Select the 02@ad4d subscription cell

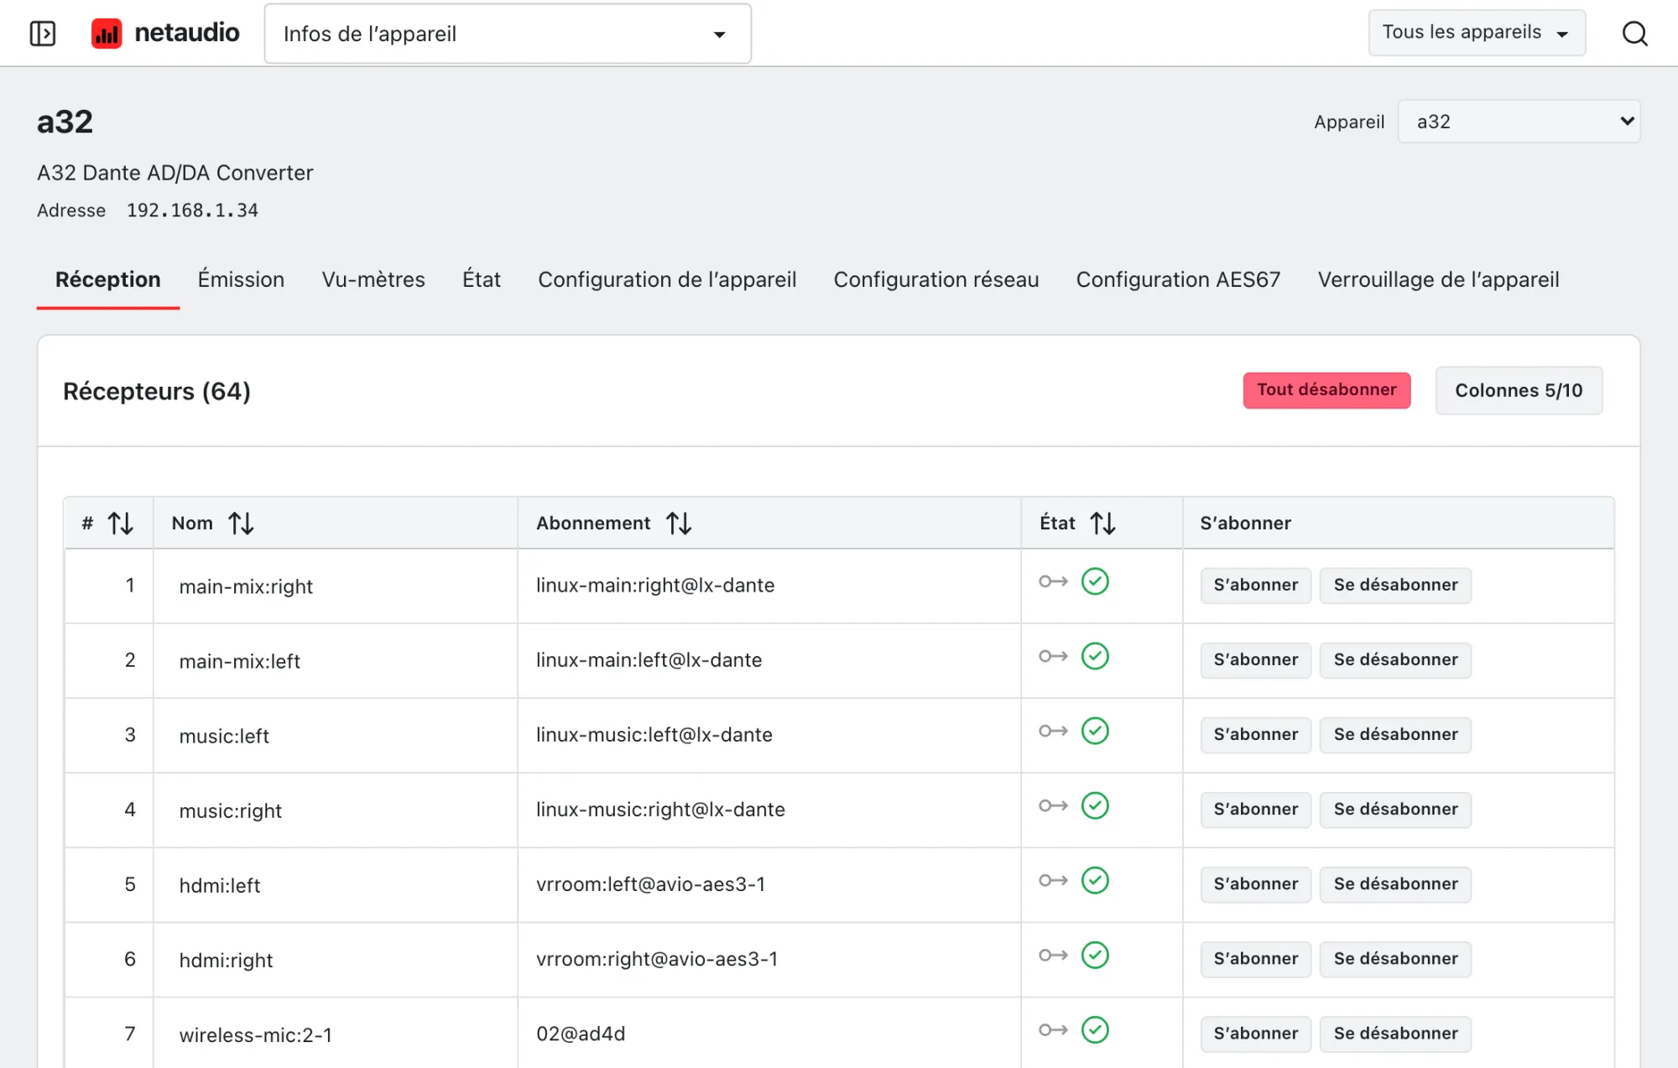(769, 1033)
